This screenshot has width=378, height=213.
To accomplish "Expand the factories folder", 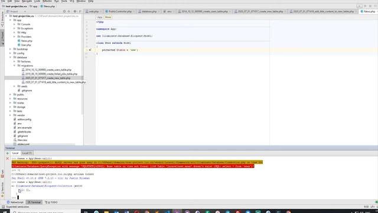I will (x=14, y=62).
